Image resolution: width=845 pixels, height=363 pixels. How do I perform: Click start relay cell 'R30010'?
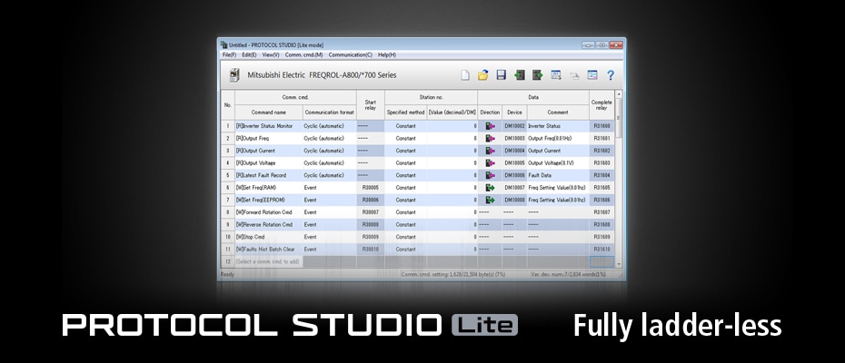[x=370, y=250]
